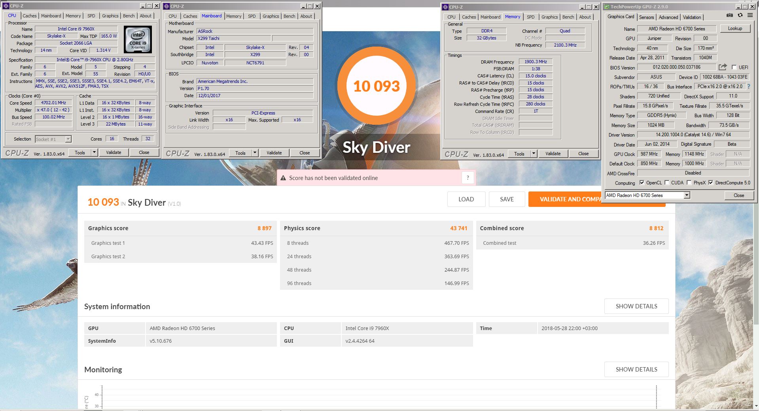
Task: Open the Socket #1 selection dropdown
Action: coord(68,139)
